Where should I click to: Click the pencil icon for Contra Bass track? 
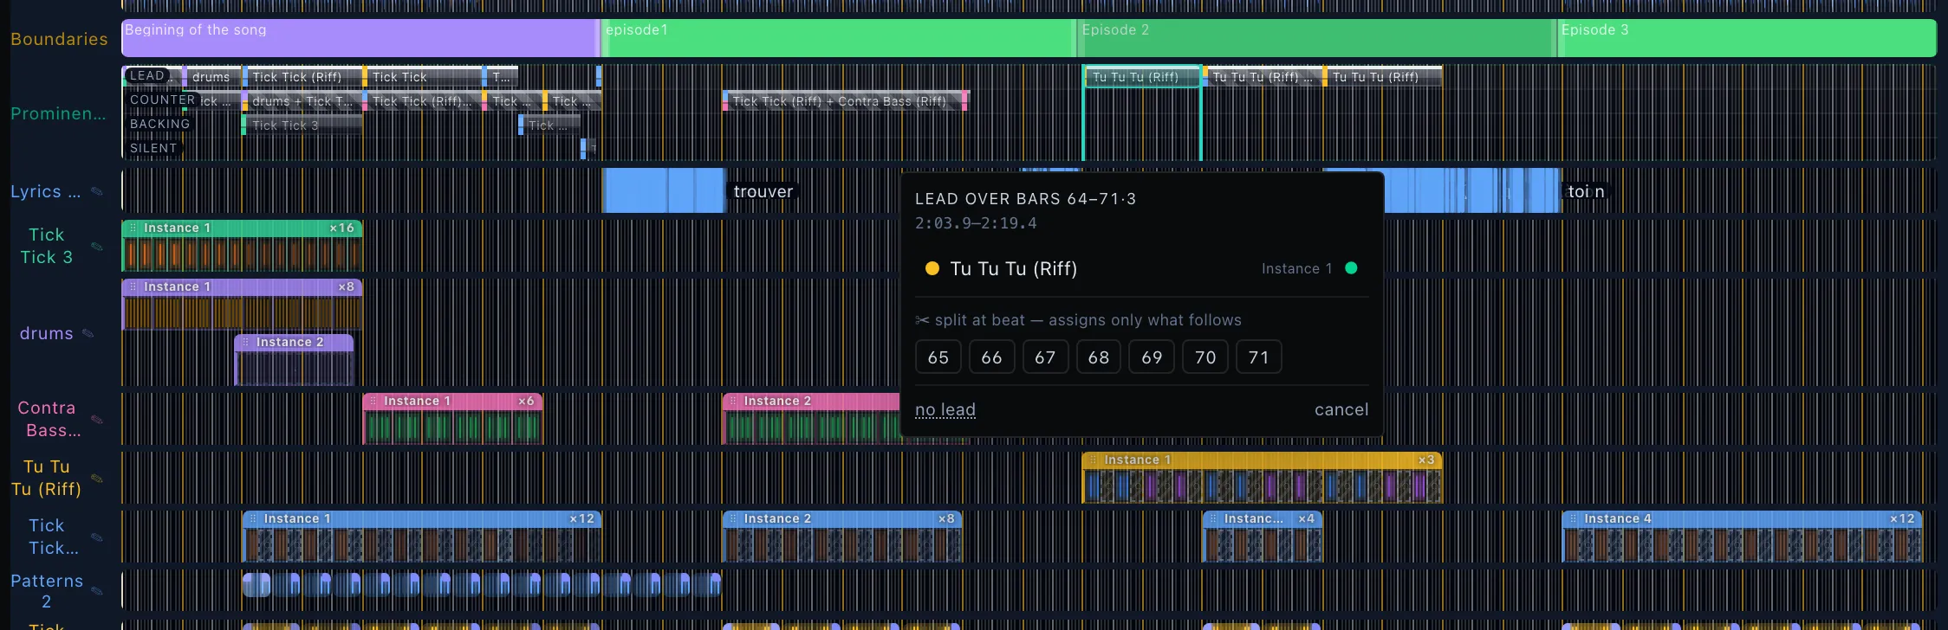[97, 420]
